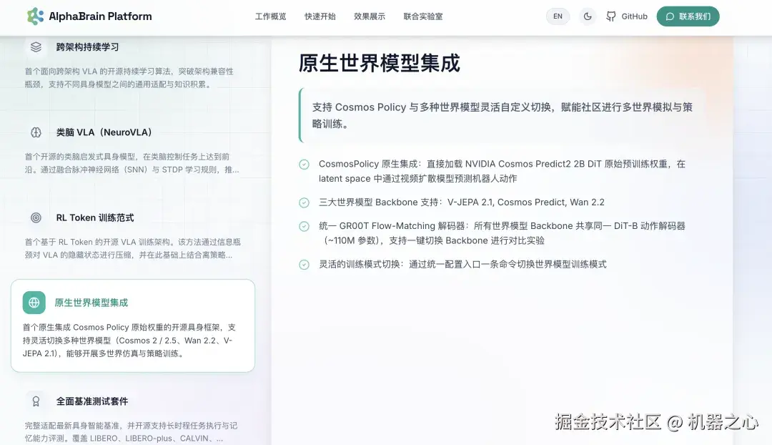
Task: Click the chat-bubble icon inside 联系我们 button
Action: [669, 16]
